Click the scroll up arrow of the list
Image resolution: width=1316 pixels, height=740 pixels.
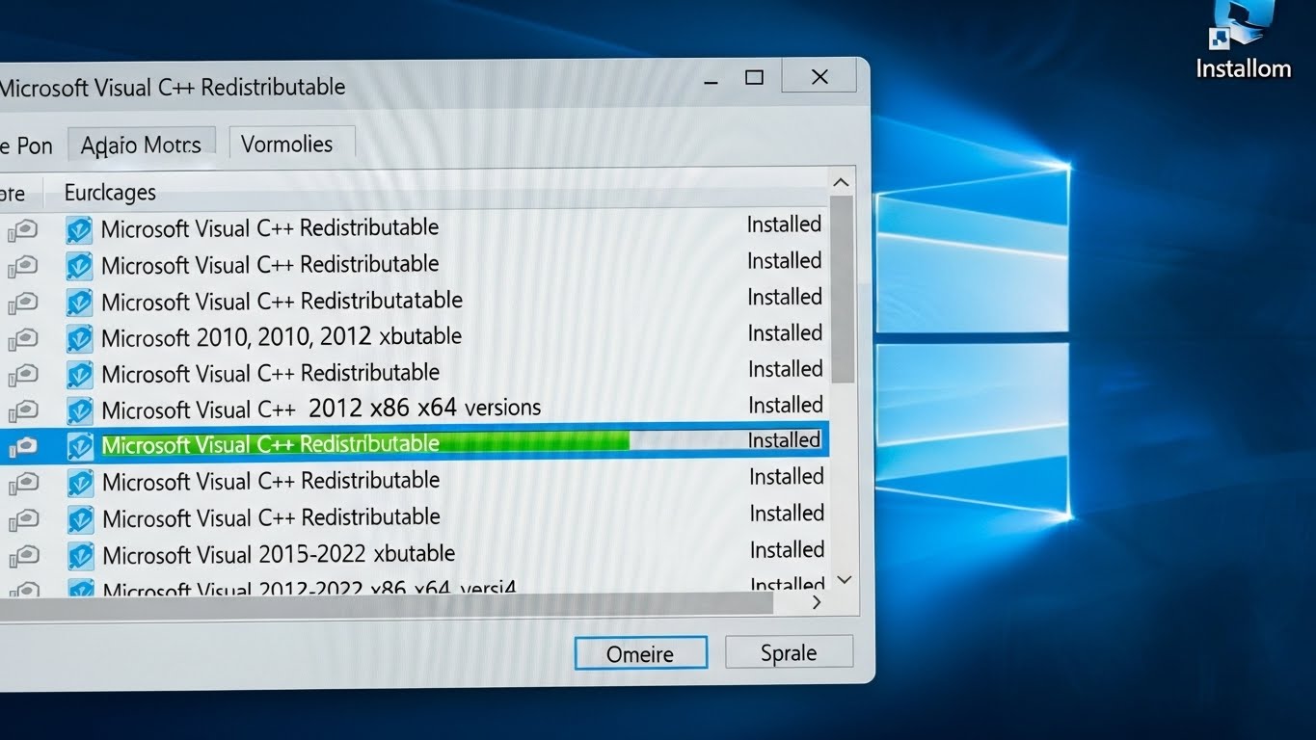click(841, 183)
